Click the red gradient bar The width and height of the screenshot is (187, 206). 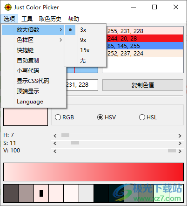[93, 172]
